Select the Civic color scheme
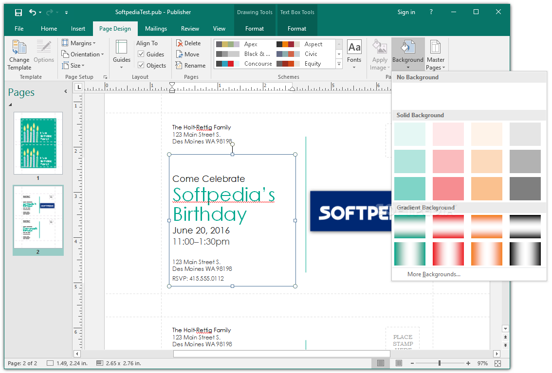This screenshot has height=373, width=552. (x=305, y=54)
